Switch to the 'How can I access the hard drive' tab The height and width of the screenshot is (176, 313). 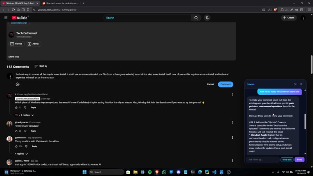pos(60,3)
